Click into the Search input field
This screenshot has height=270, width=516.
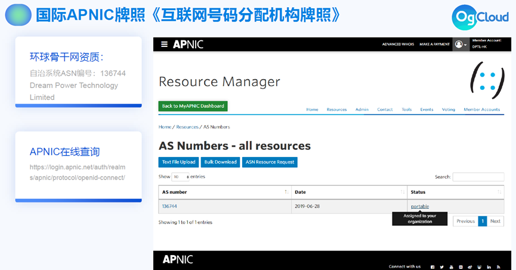click(478, 177)
